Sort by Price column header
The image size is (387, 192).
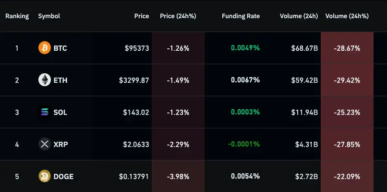[x=142, y=16]
